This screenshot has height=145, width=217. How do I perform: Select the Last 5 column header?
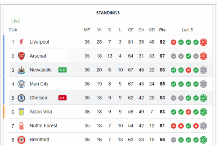pos(187,30)
